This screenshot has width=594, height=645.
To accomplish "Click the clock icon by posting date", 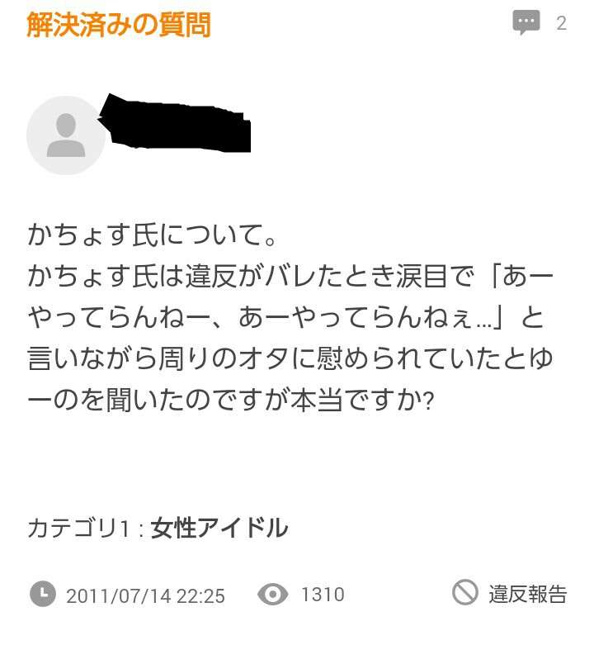I will [43, 594].
